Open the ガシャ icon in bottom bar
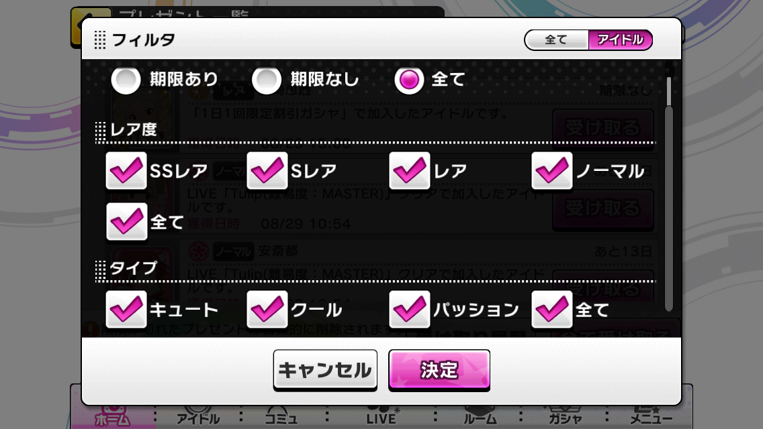The image size is (763, 429). 565,416
